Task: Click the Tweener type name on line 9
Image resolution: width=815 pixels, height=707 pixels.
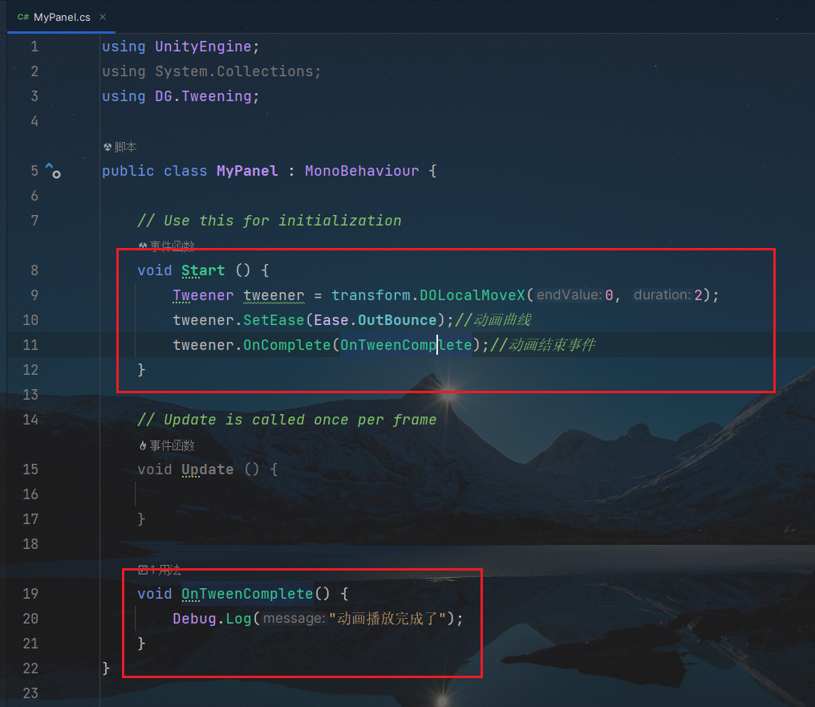Action: point(203,295)
